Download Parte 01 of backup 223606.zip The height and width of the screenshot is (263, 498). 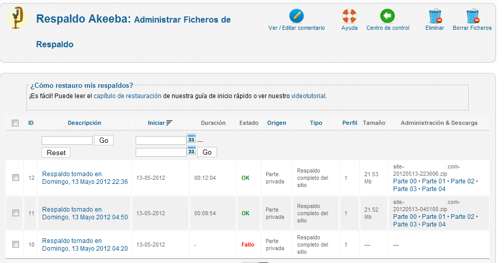(434, 181)
